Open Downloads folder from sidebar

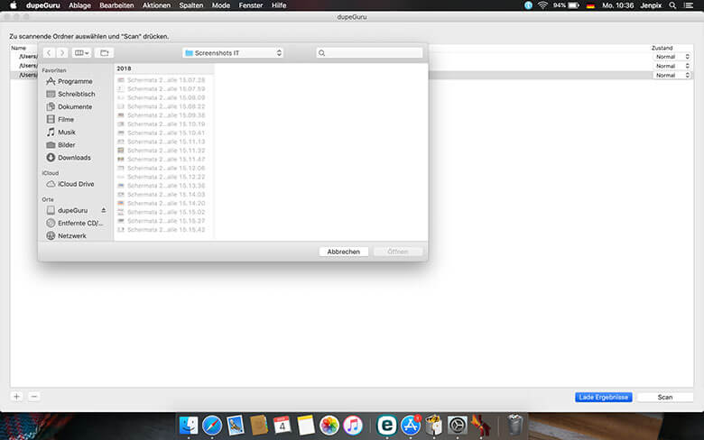(73, 158)
